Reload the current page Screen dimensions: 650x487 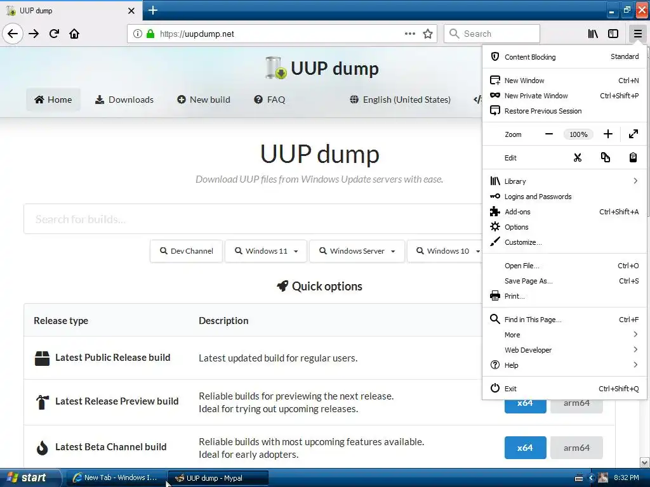(55, 34)
